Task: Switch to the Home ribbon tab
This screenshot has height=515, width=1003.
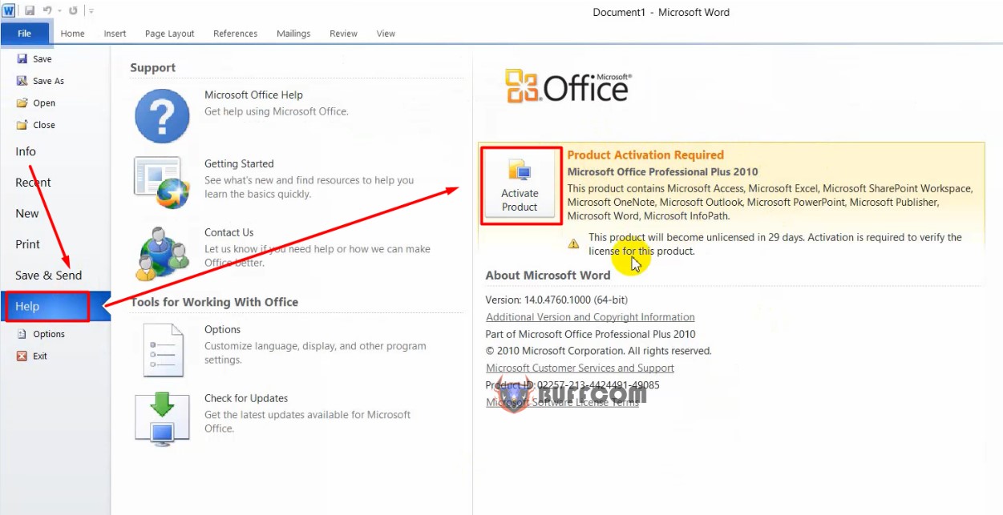Action: click(x=73, y=34)
